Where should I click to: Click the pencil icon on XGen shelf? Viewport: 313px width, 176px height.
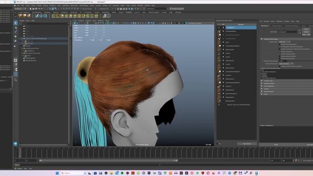(x=37, y=16)
